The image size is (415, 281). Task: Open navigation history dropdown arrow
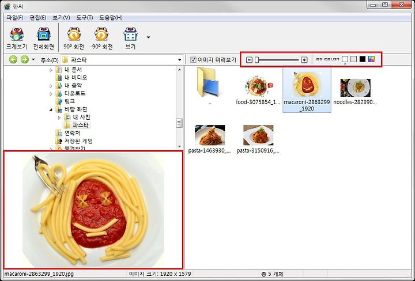[x=33, y=59]
